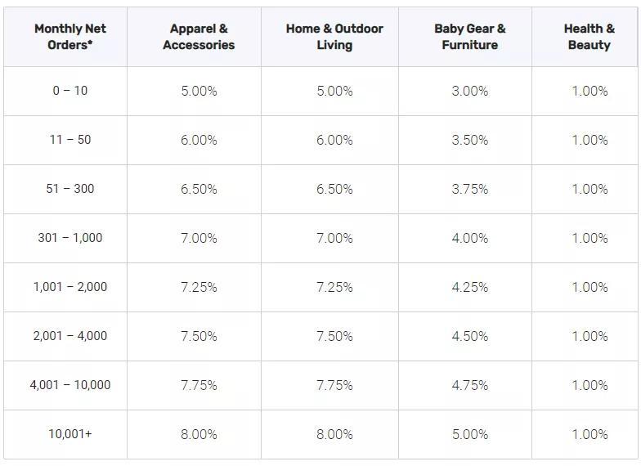Select the 0 – 10 orders row label

pos(70,91)
